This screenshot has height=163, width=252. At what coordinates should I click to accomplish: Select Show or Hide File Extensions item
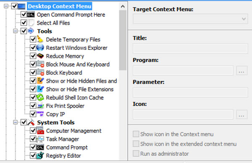[80, 89]
